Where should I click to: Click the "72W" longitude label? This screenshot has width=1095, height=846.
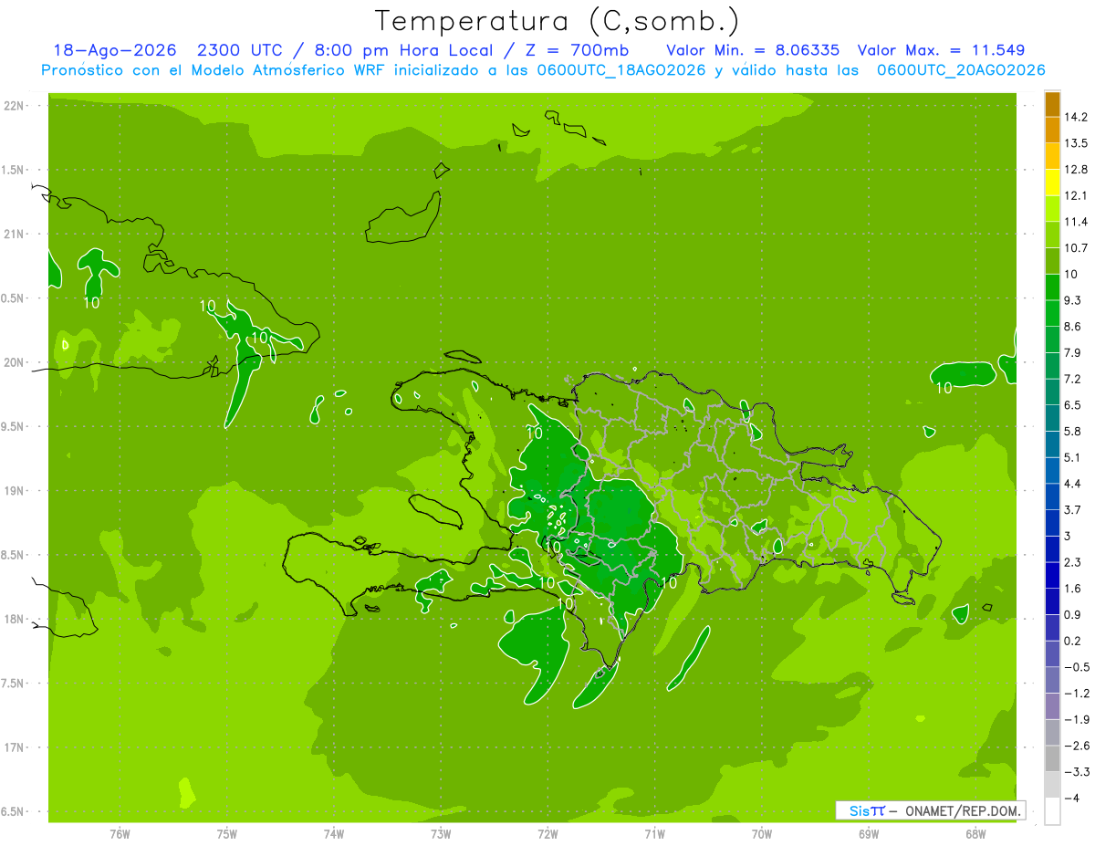[547, 834]
